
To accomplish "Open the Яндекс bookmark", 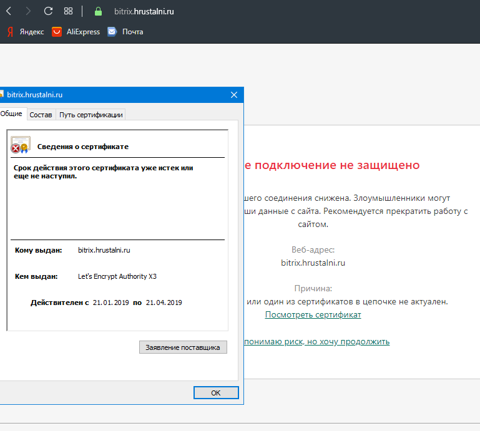I will tap(25, 32).
